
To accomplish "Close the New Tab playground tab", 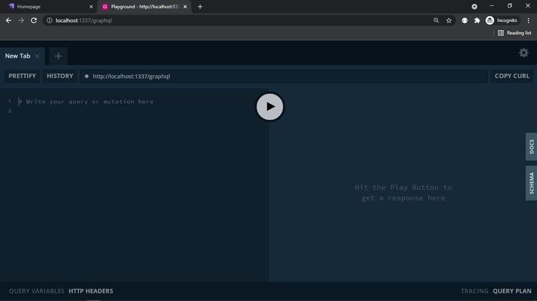I will (38, 56).
